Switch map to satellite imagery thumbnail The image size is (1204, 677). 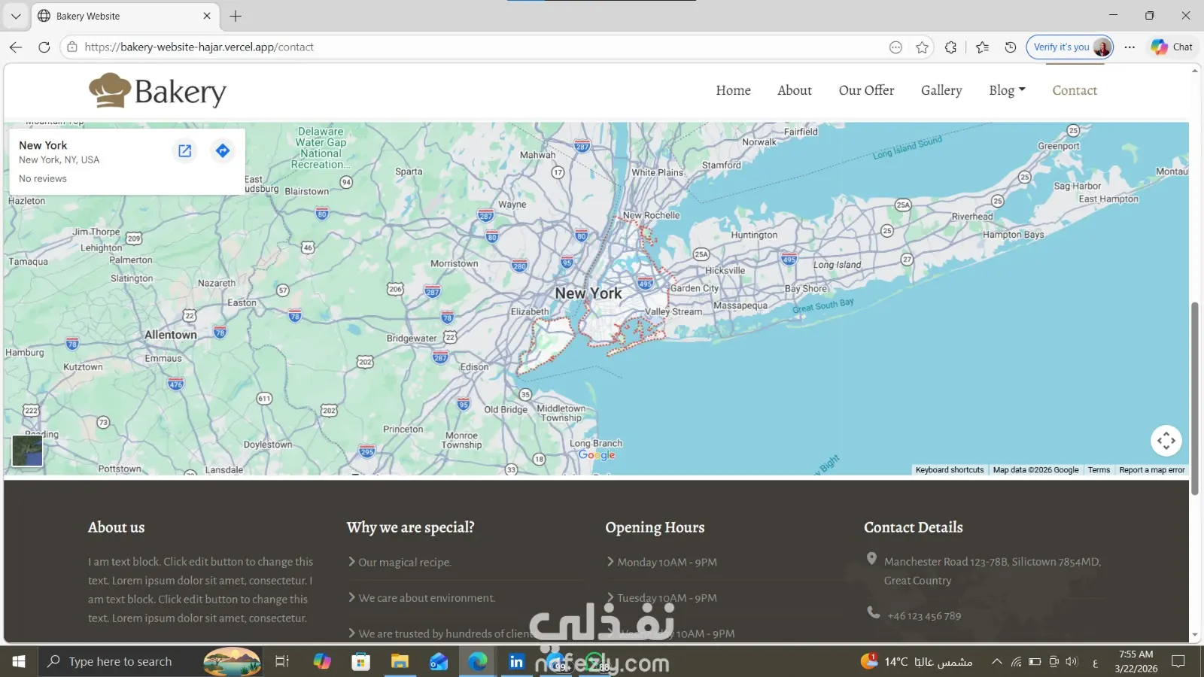click(x=27, y=451)
